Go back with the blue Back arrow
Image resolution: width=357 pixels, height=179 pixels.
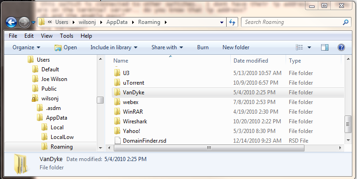(11, 22)
